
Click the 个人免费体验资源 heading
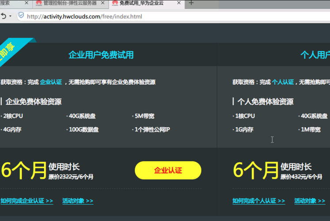click(266, 102)
